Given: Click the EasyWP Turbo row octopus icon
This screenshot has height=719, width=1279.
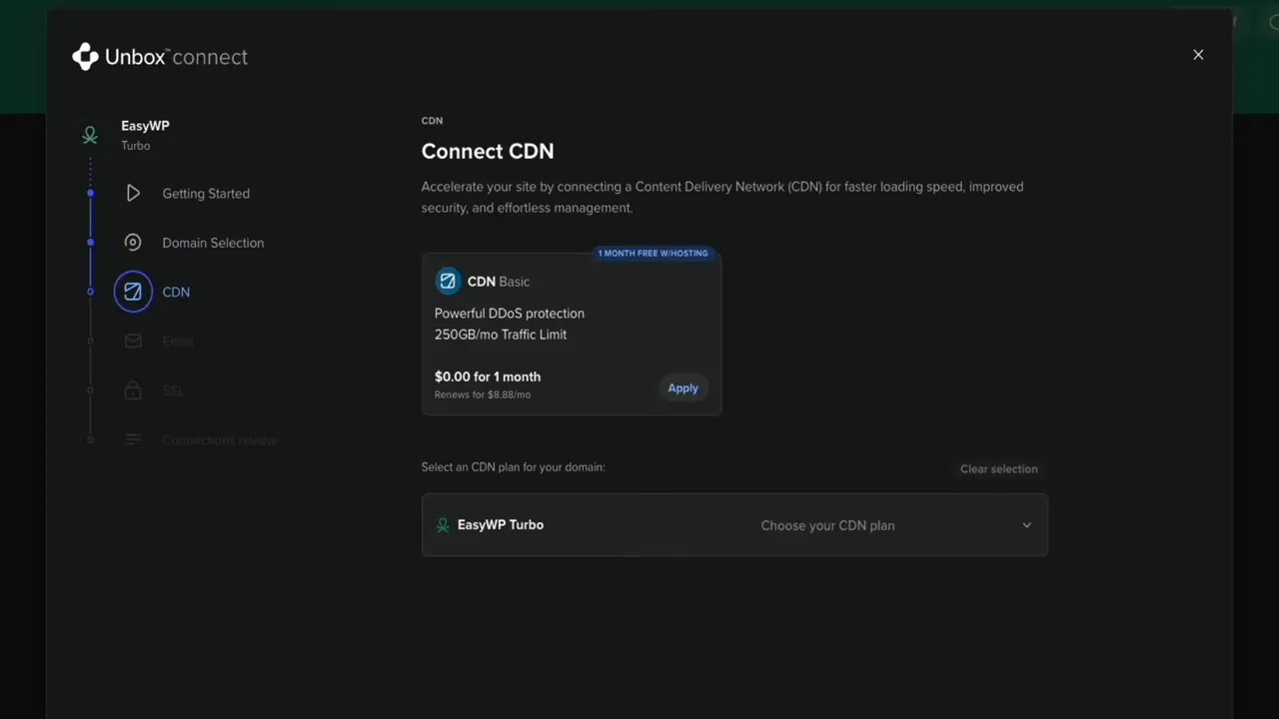Looking at the screenshot, I should pos(443,525).
